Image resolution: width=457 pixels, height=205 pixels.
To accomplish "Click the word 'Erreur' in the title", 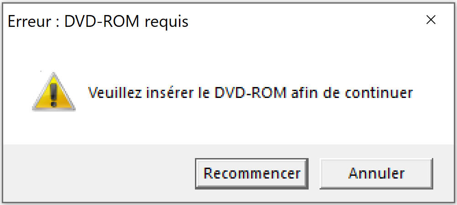I will pos(29,21).
